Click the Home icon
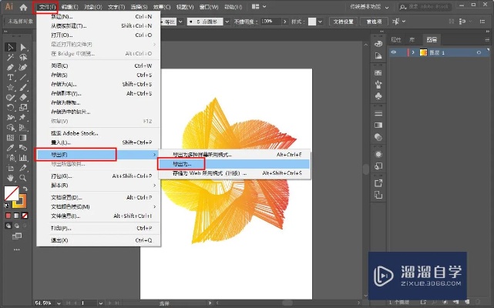 pyautogui.click(x=23, y=7)
